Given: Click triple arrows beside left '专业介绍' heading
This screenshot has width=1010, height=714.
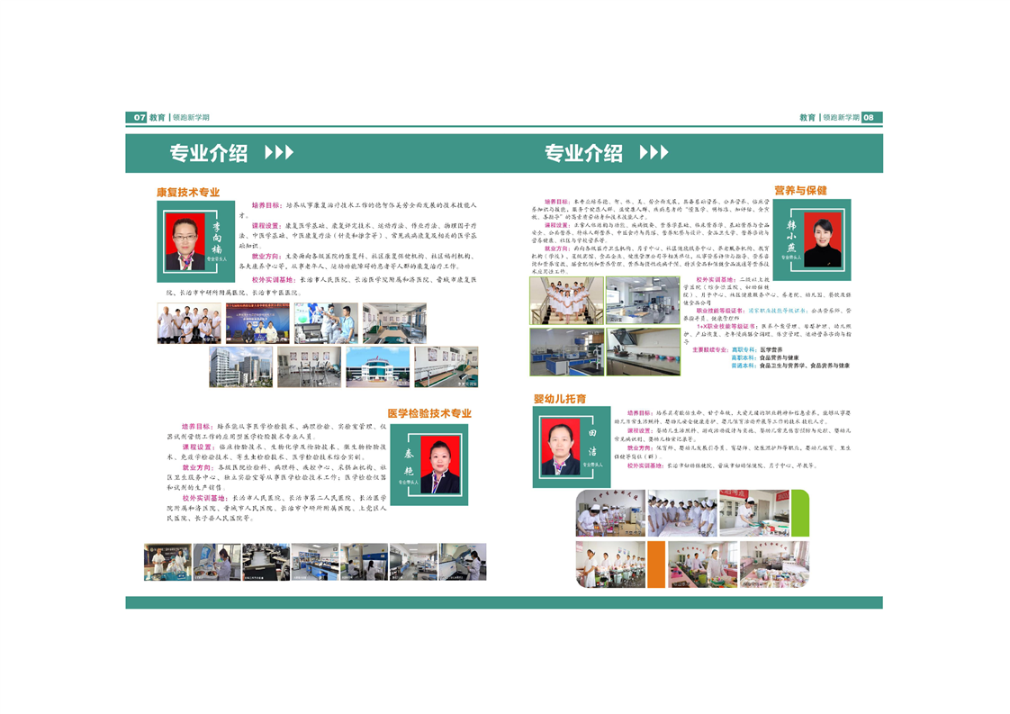Looking at the screenshot, I should (280, 153).
